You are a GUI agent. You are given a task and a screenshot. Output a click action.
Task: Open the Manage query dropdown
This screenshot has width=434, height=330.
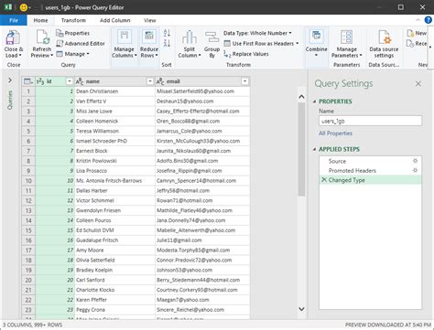[x=72, y=54]
